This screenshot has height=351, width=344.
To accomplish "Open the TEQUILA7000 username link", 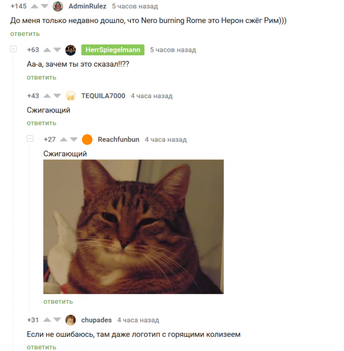I will [103, 96].
